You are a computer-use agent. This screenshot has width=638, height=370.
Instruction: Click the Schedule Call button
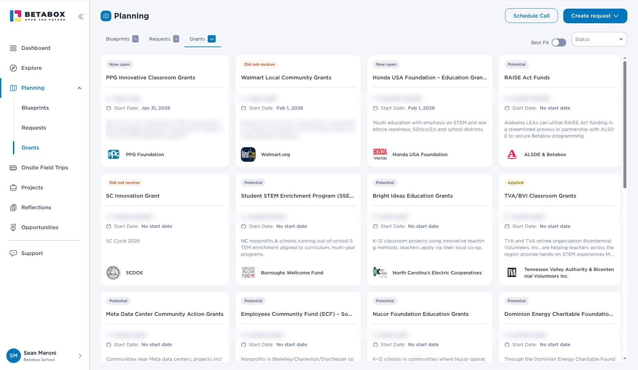click(531, 16)
